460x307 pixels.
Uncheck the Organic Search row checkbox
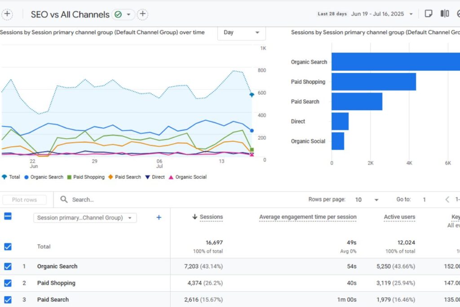(8, 267)
